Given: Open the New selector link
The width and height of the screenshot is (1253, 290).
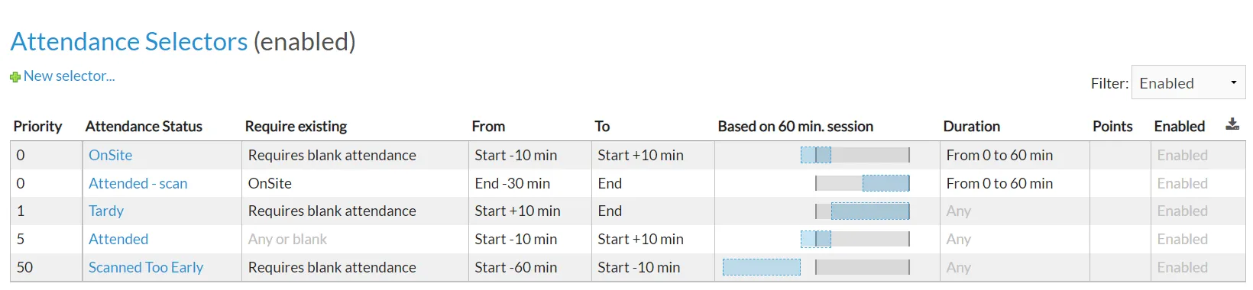Looking at the screenshot, I should [x=69, y=76].
